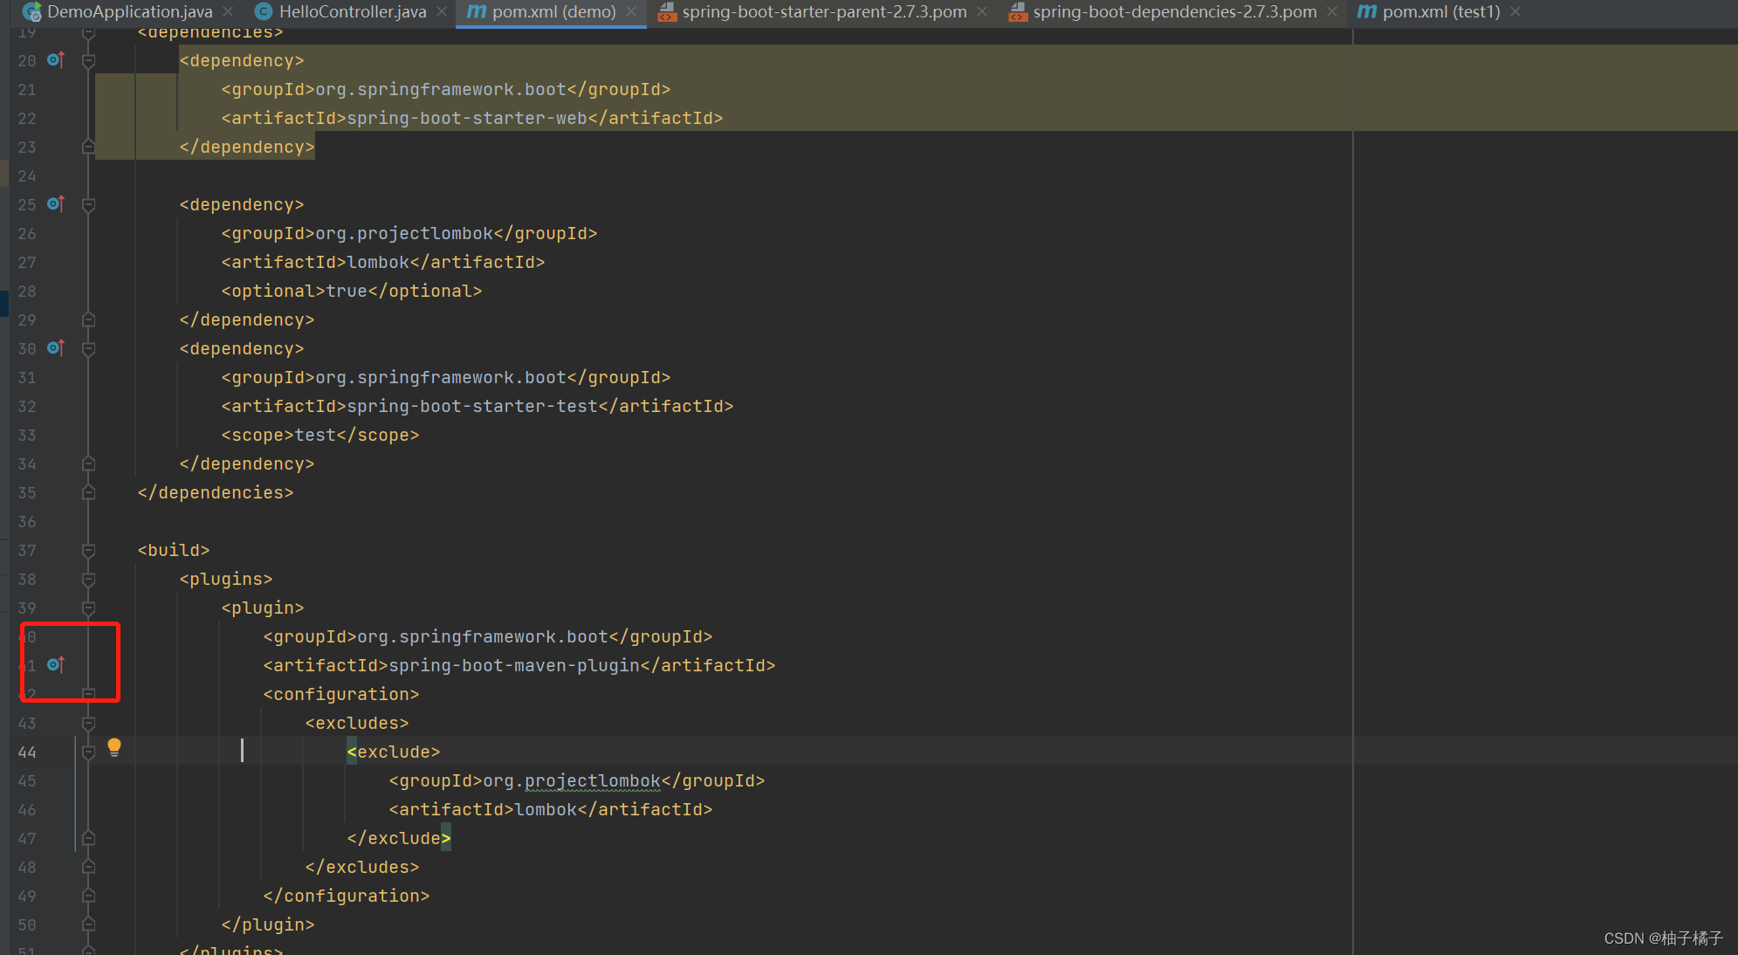Switch to DemoApplication.java tab
This screenshot has width=1738, height=955.
(x=129, y=11)
